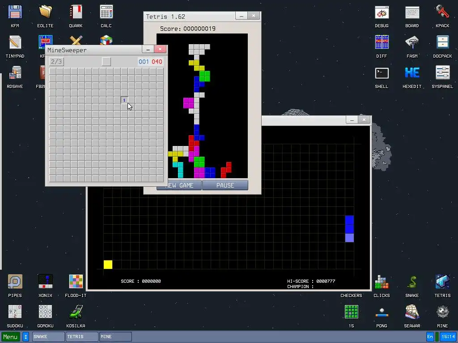Click the blue 001 timer counter
The image size is (458, 343).
click(x=144, y=62)
